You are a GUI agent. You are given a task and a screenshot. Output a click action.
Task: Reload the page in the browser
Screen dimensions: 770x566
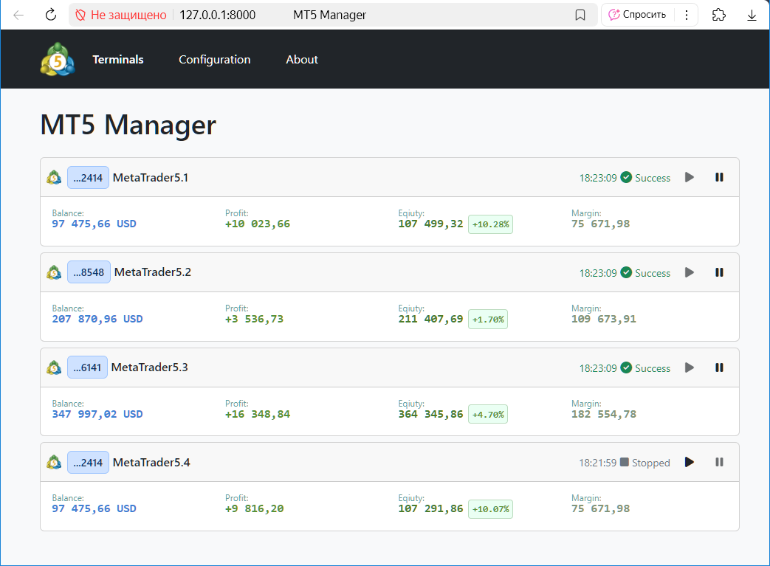tap(51, 15)
